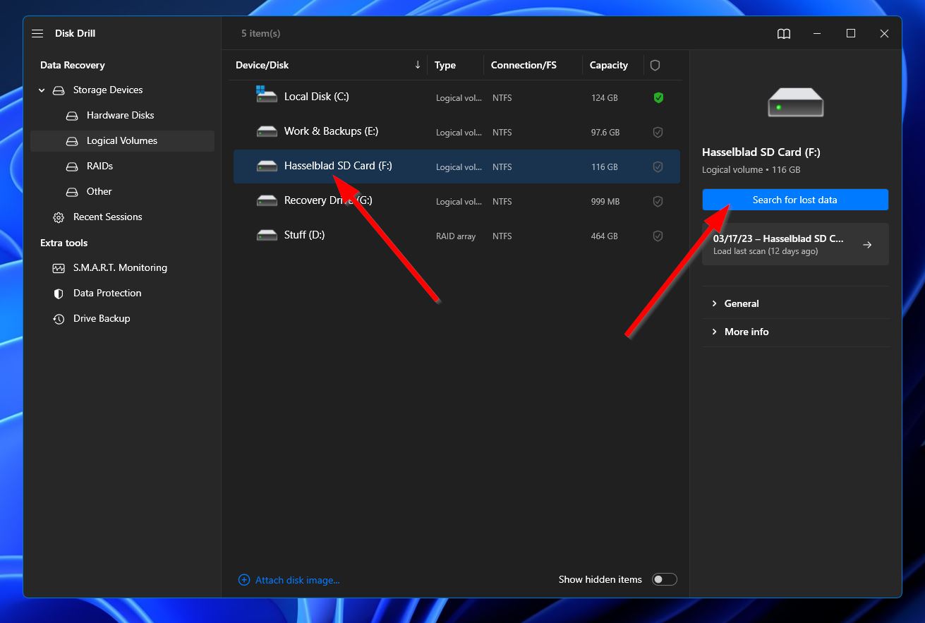Click the Work & Backups (E:) drive icon

(267, 131)
